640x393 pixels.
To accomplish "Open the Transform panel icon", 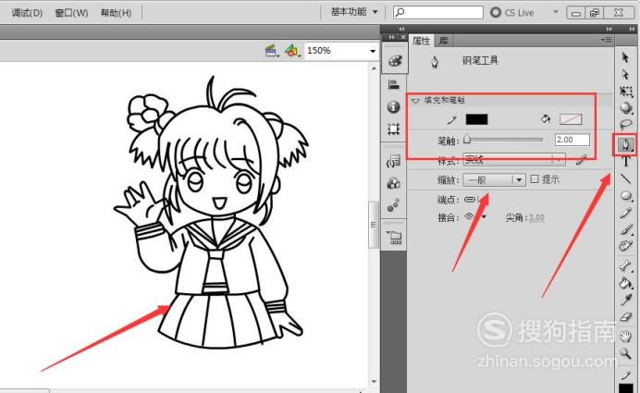I will [x=393, y=129].
